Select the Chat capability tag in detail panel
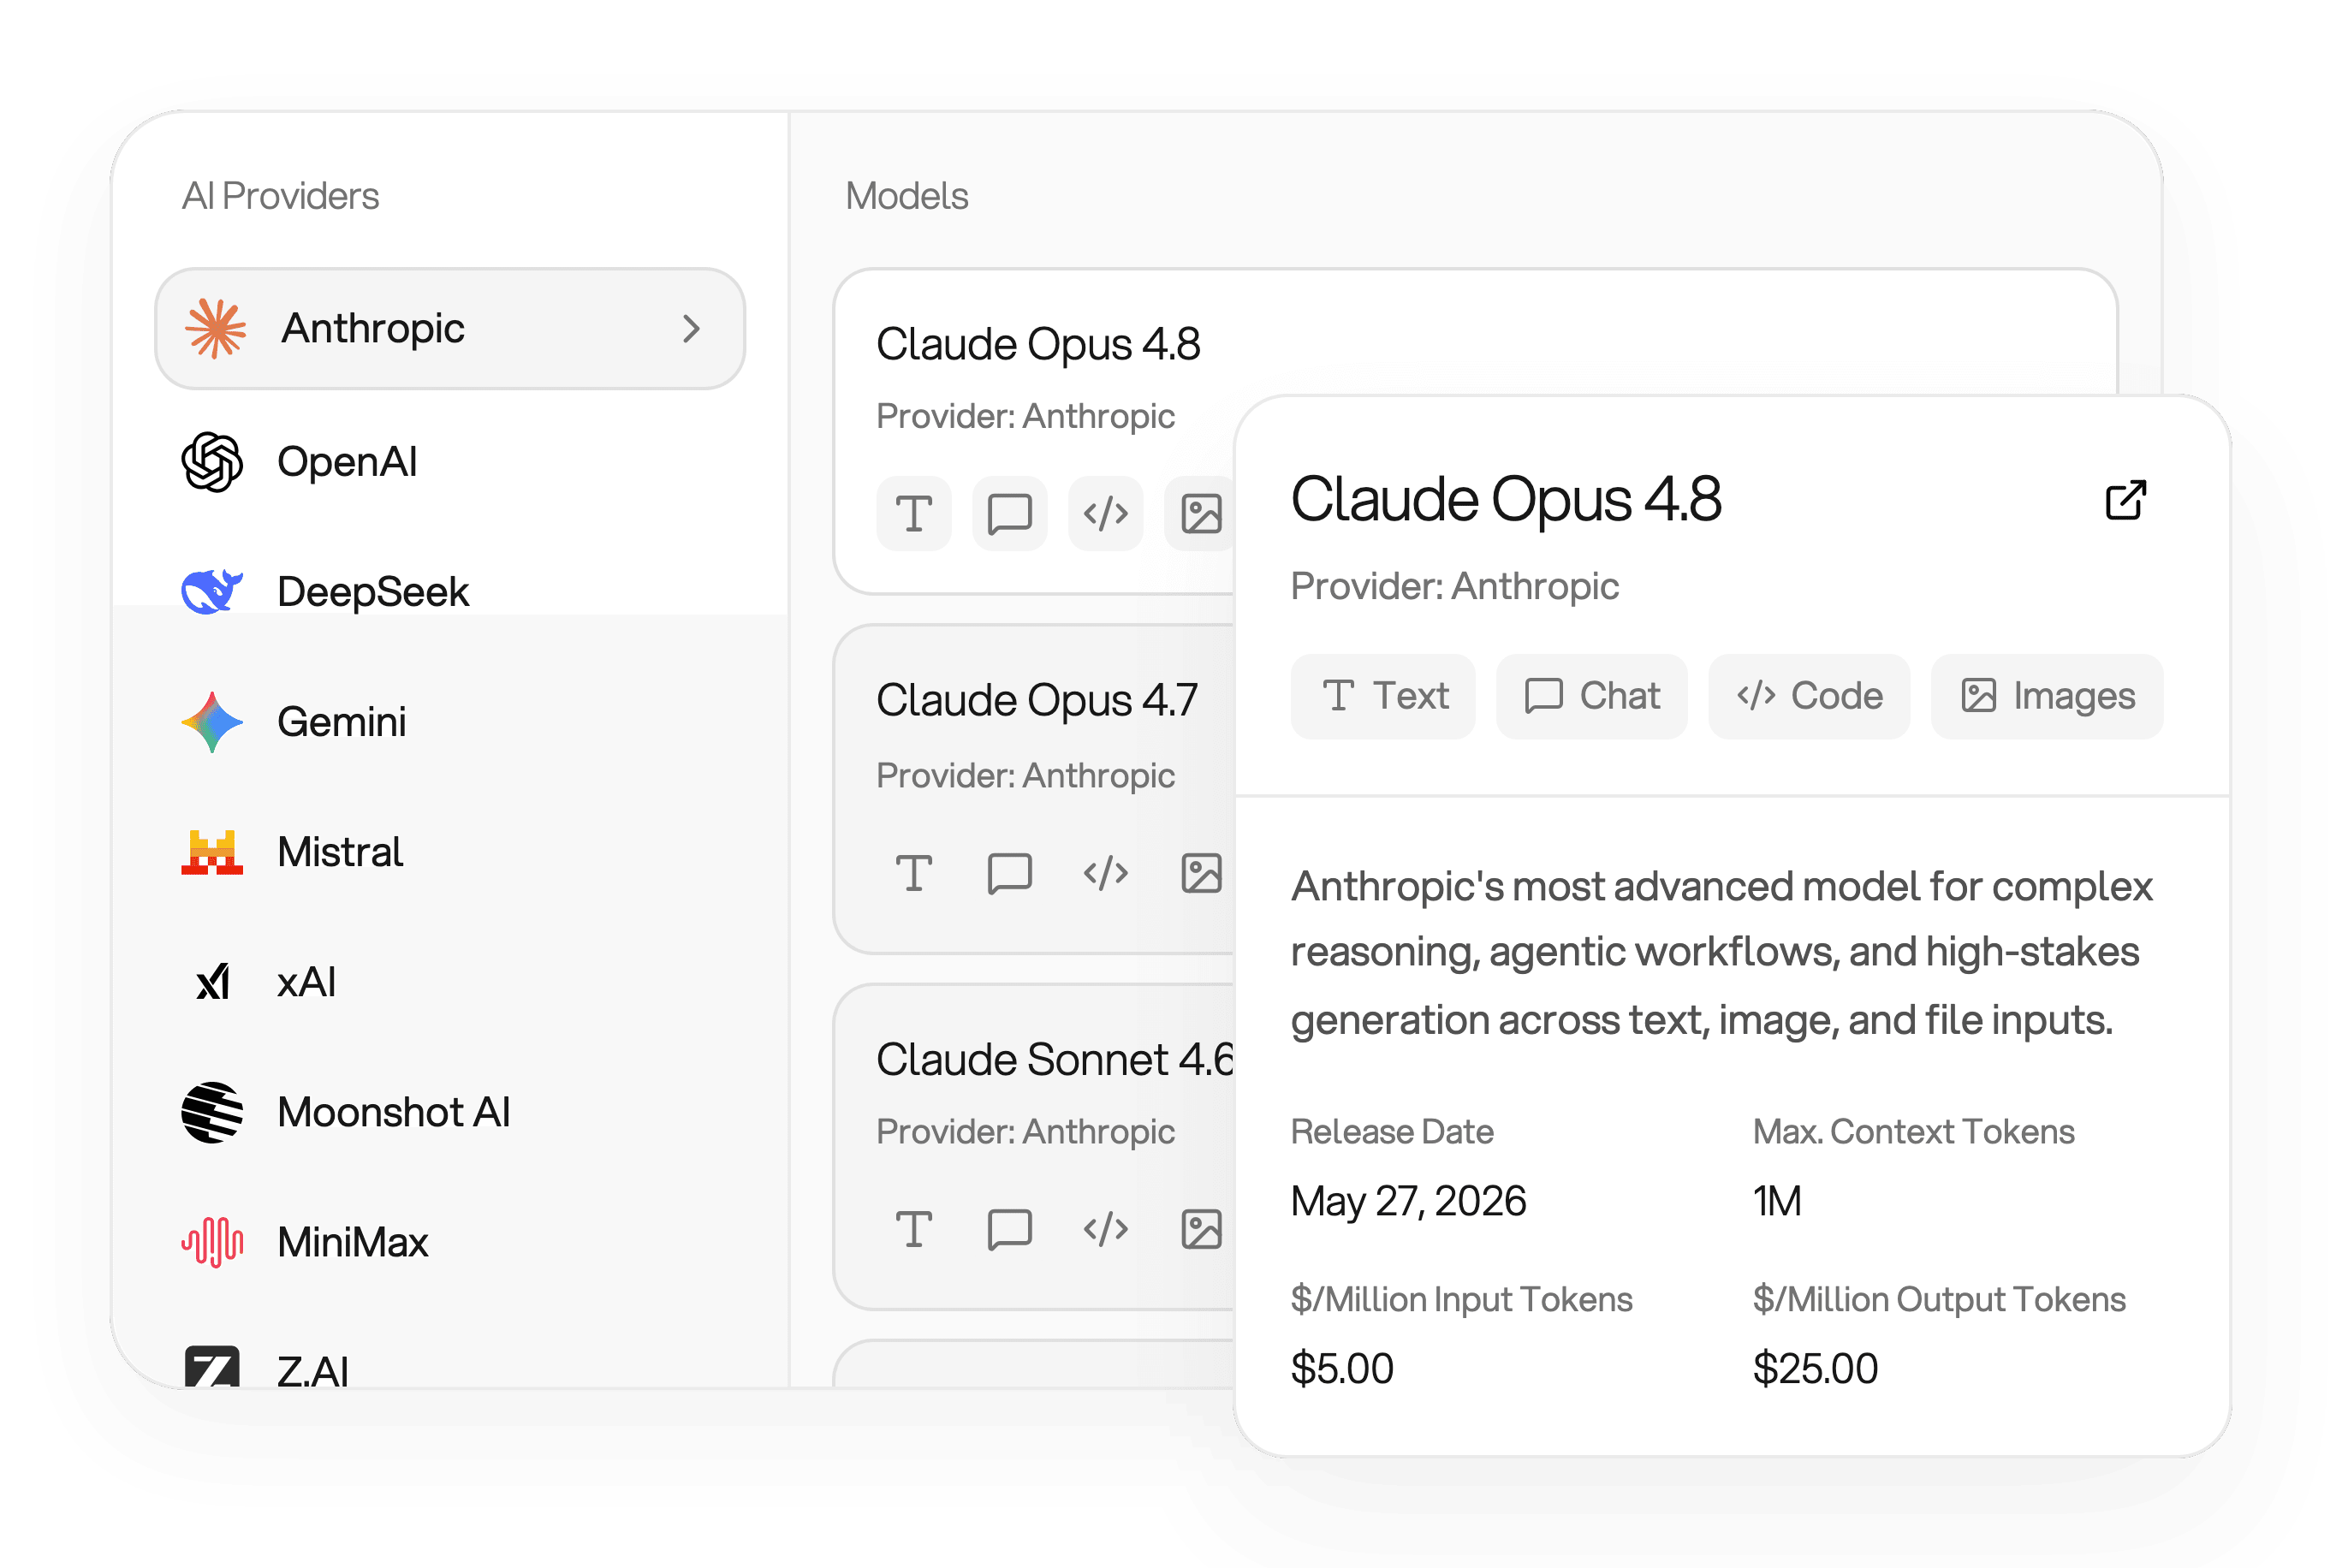 click(x=1591, y=696)
